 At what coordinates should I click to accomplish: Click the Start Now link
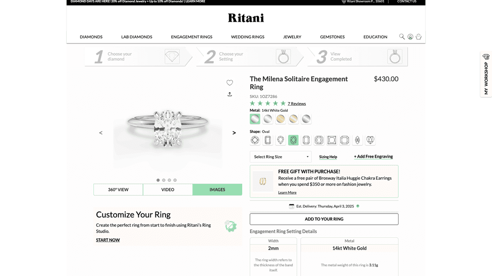(x=108, y=240)
